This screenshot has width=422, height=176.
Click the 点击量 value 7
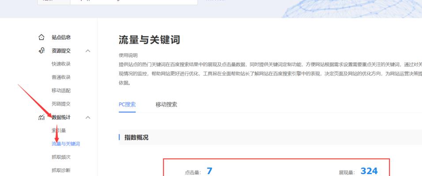coord(209,171)
